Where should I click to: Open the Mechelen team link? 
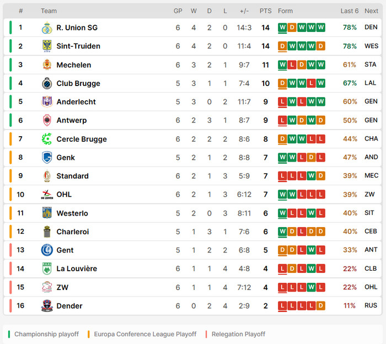click(73, 64)
